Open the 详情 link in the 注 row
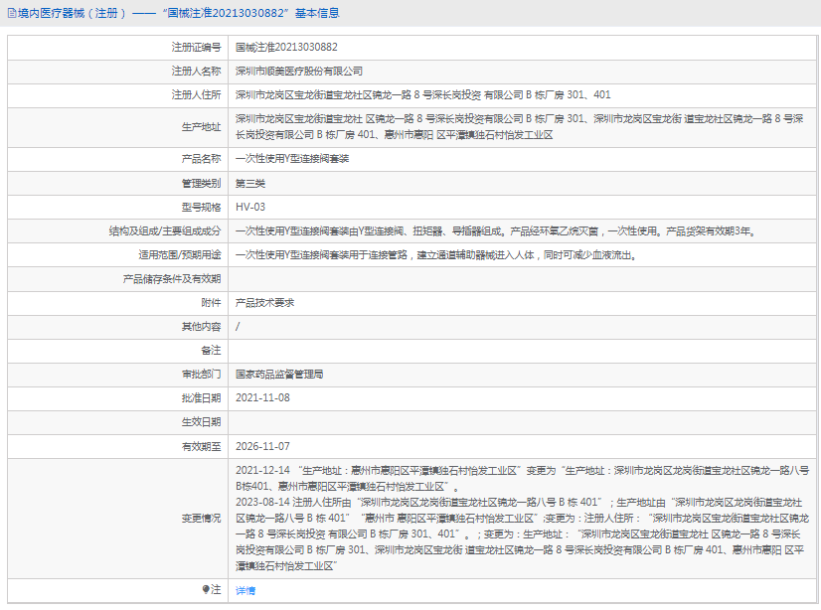This screenshot has height=610, width=821. [246, 591]
